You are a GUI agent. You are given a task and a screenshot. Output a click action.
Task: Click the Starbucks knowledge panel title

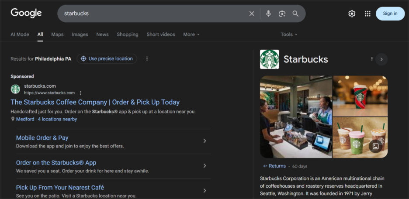306,59
